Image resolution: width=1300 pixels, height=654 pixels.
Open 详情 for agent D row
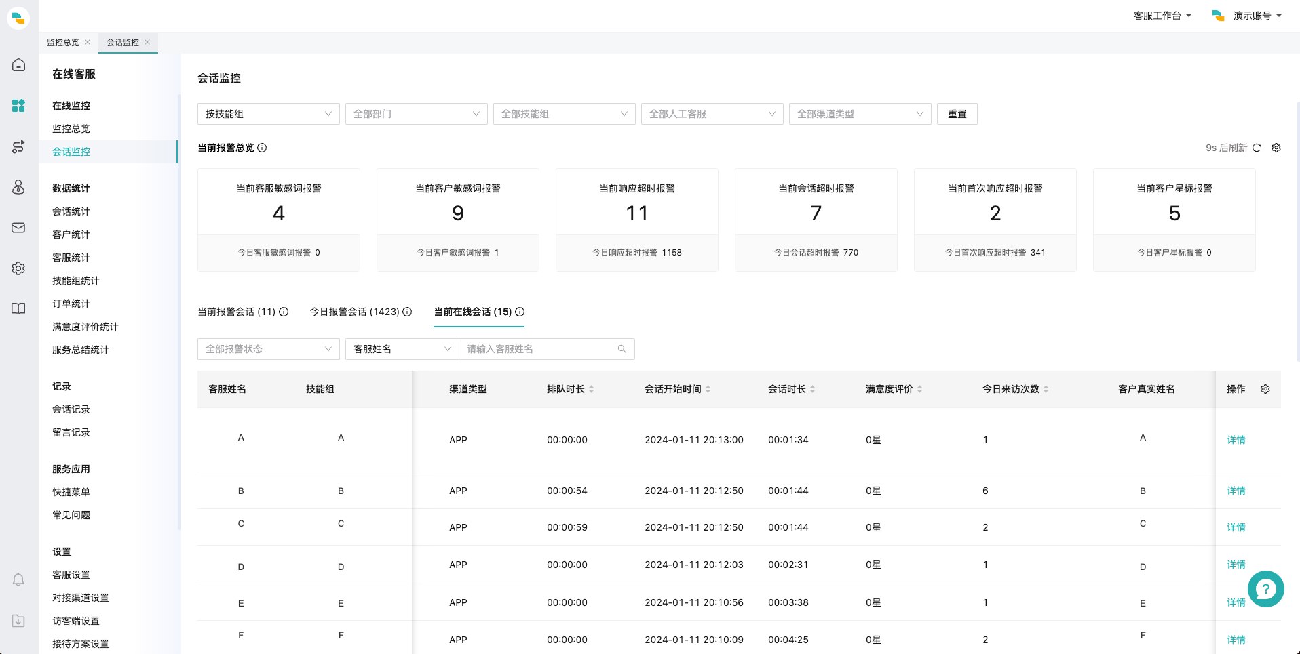[x=1236, y=565]
